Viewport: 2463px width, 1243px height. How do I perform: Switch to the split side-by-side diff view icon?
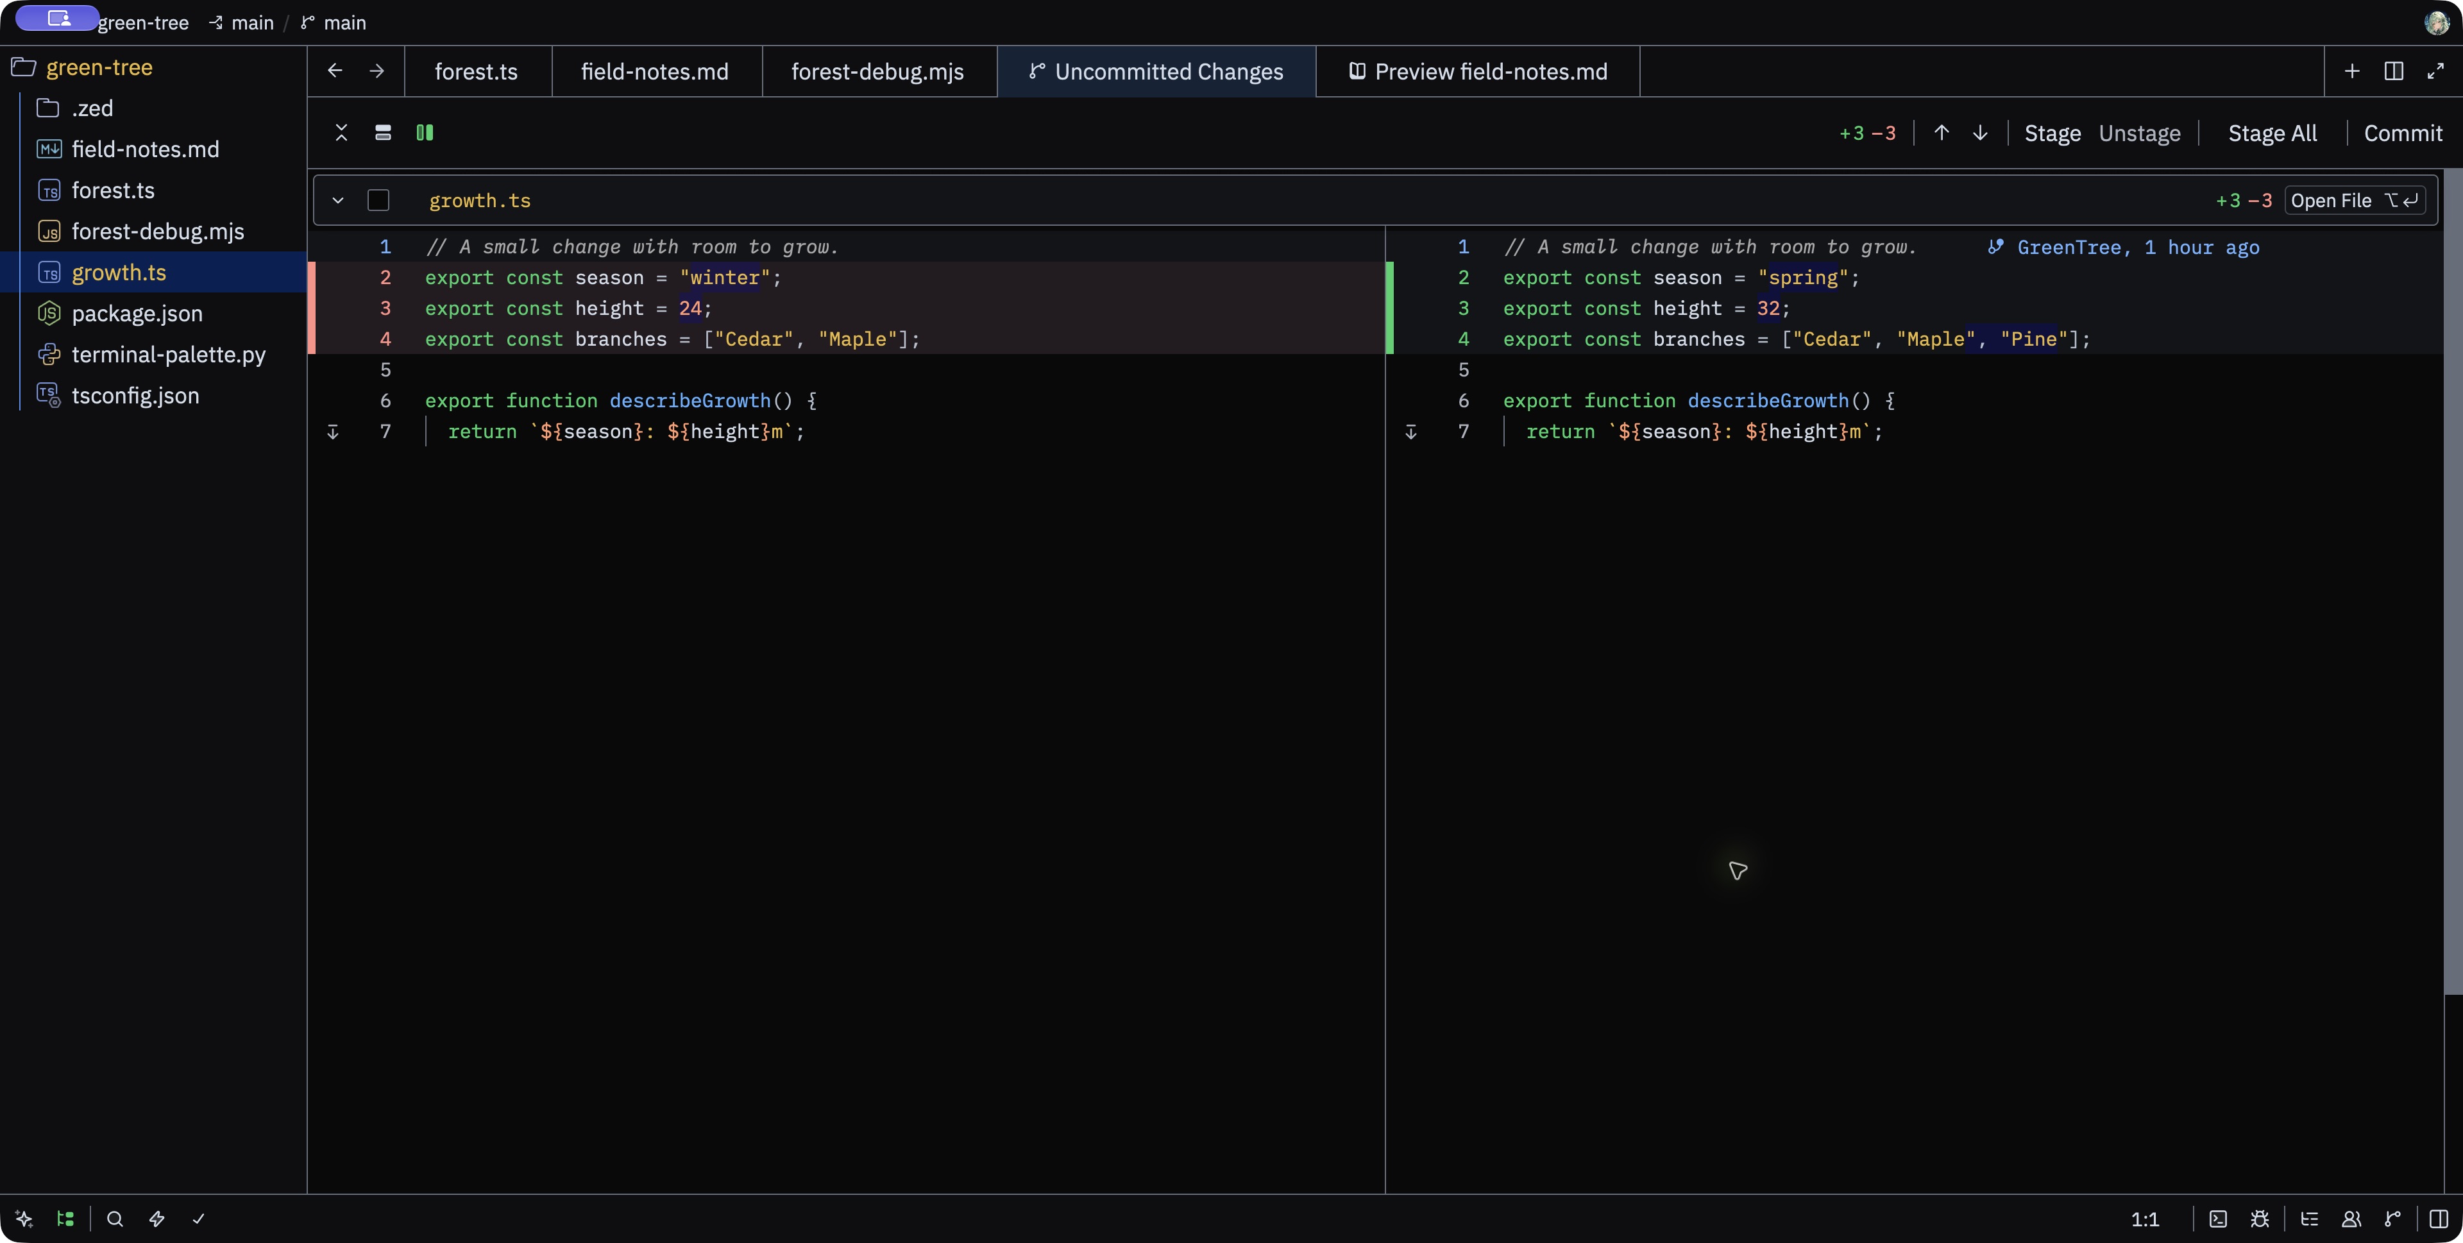click(x=425, y=133)
